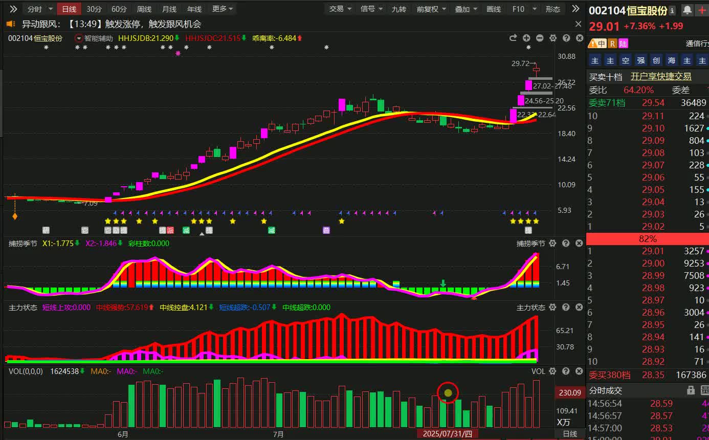Viewport: 709px width, 440px height.
Task: Click the circled yellow marker in volume chart
Action: pos(448,393)
